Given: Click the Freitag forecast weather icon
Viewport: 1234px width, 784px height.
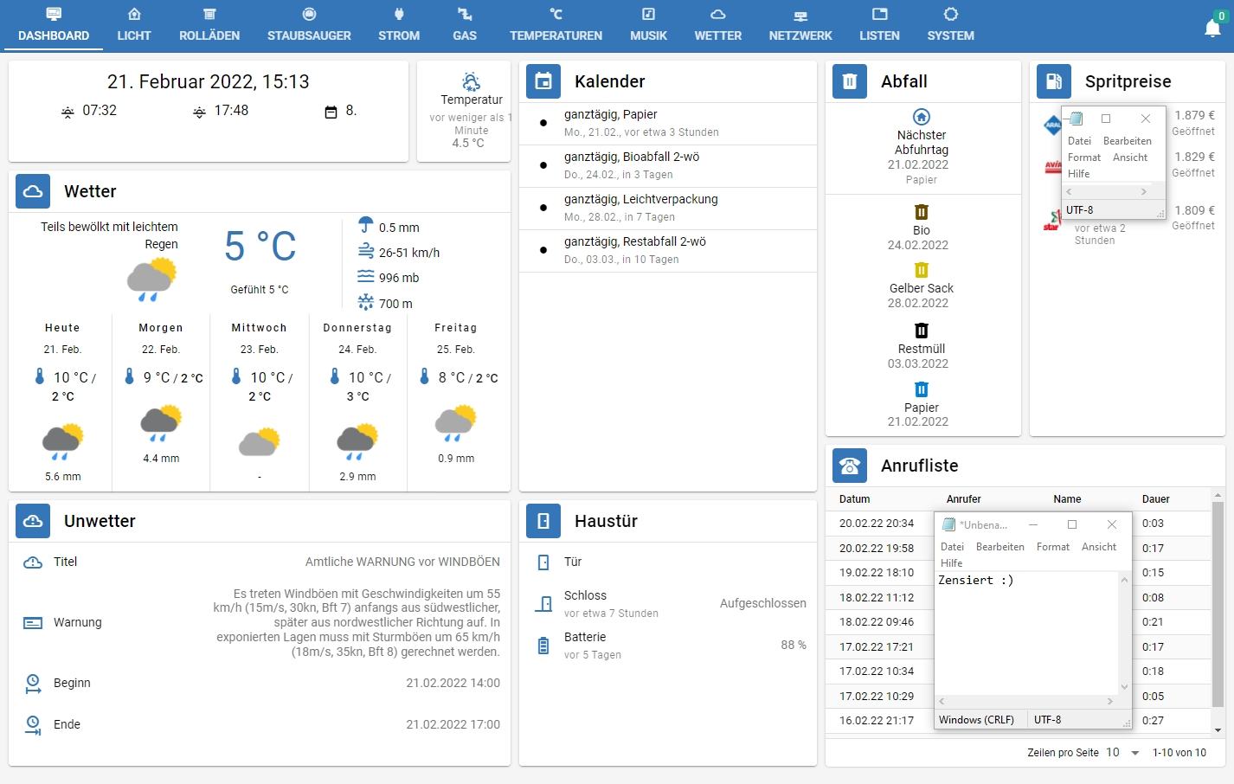Looking at the screenshot, I should pos(455,424).
